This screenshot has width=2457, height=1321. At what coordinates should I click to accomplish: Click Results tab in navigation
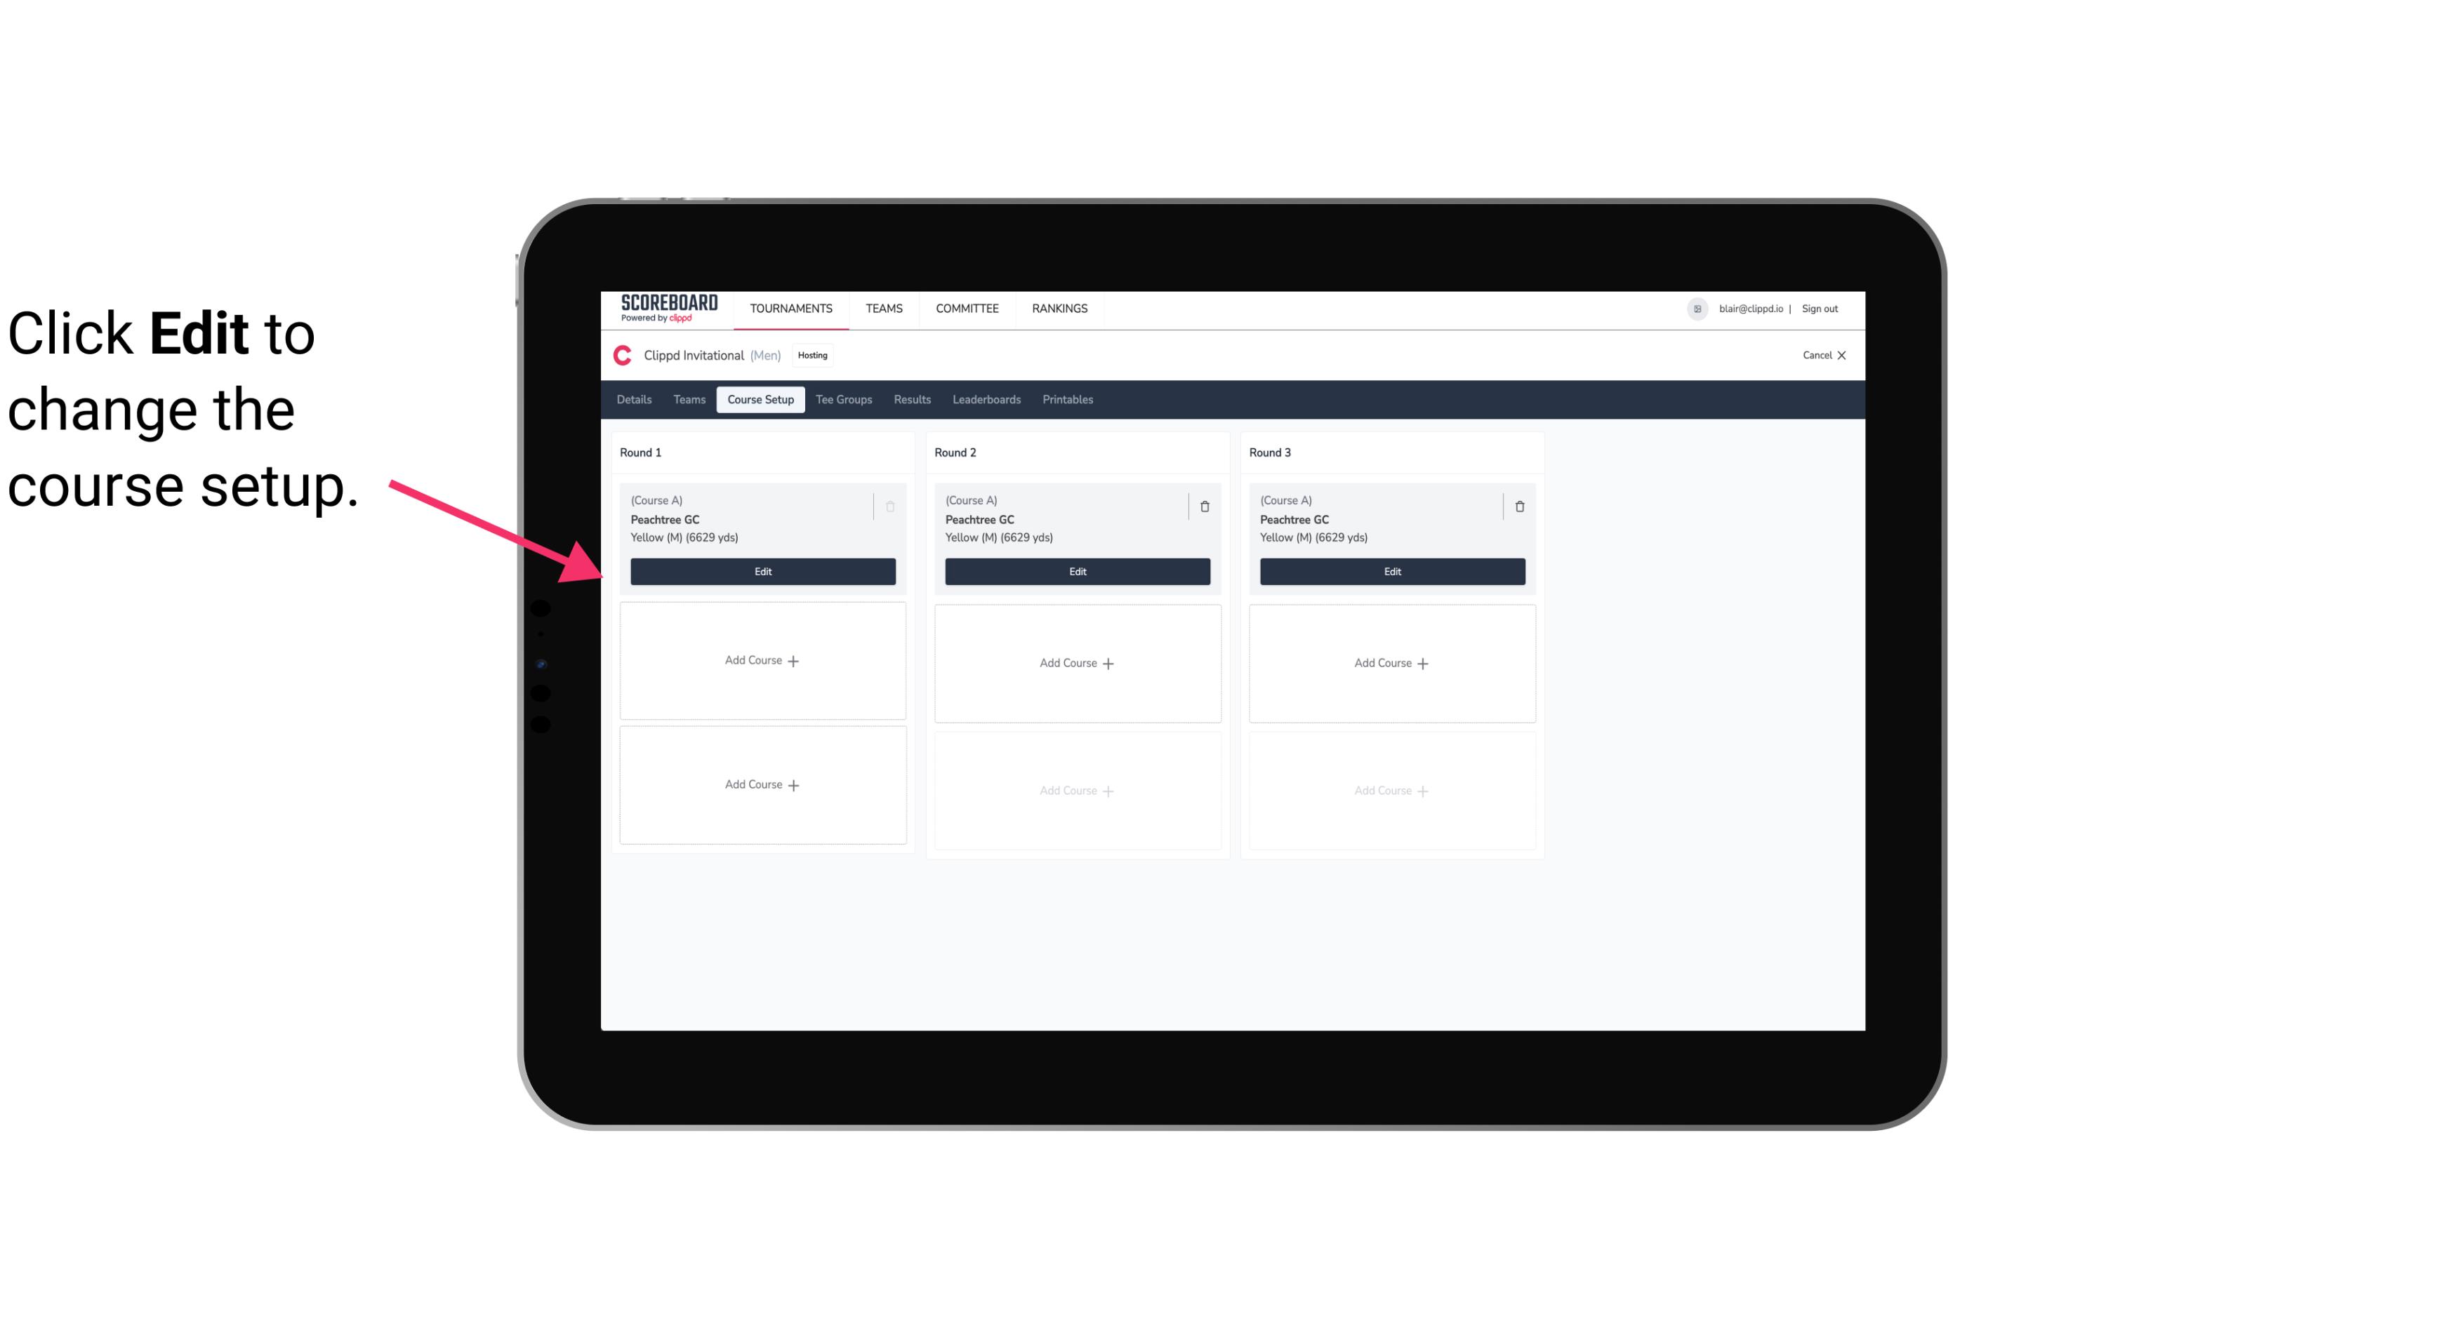pos(913,398)
